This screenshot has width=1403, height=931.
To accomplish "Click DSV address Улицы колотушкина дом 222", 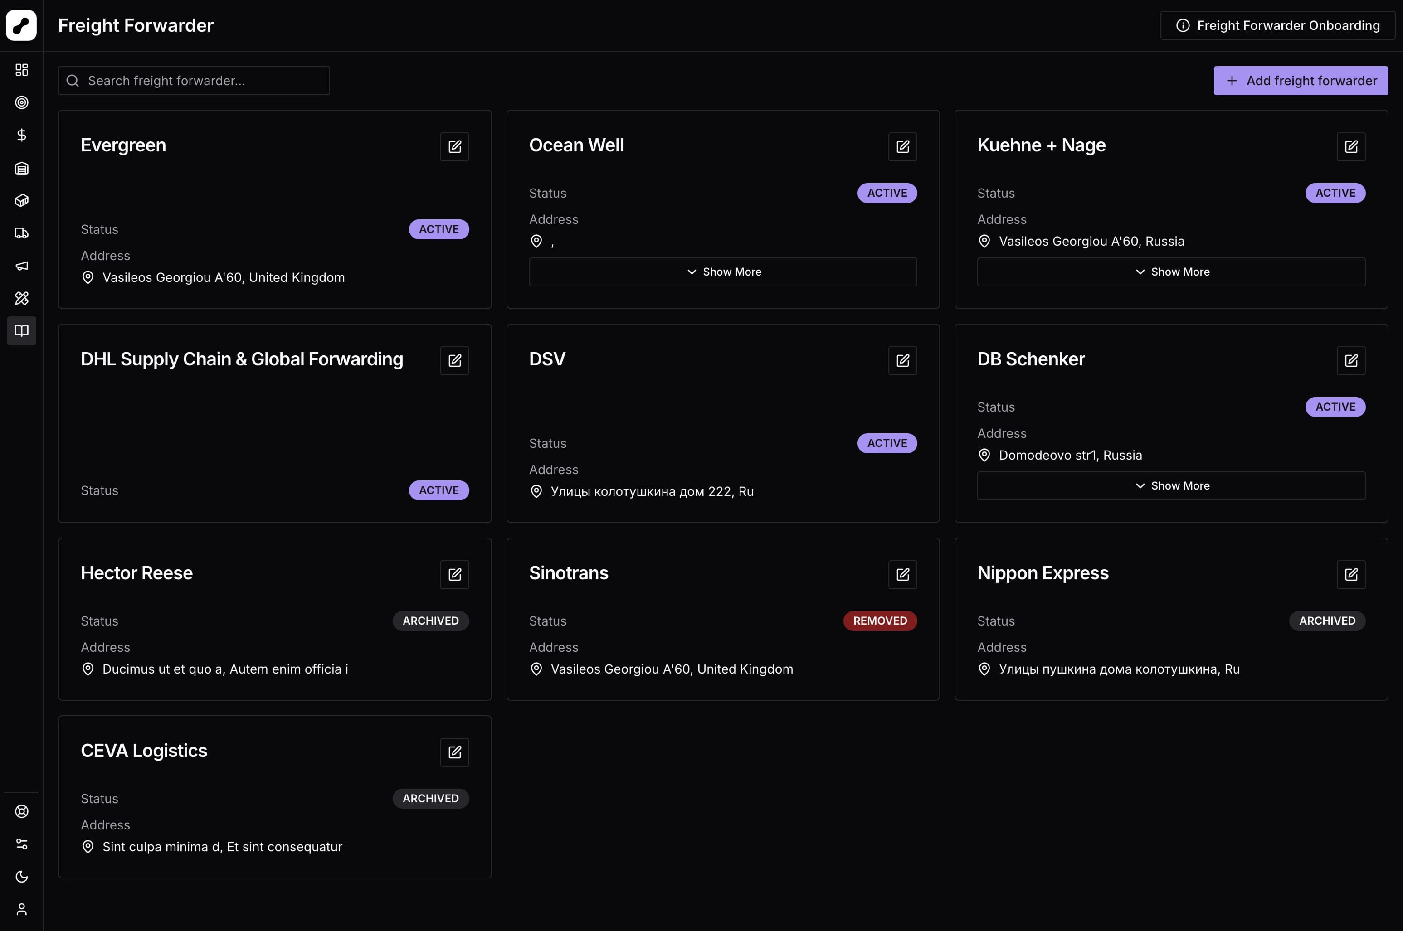I will click(652, 492).
